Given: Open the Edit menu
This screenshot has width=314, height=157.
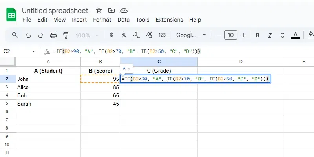Looking at the screenshot, I should pos(42,20).
